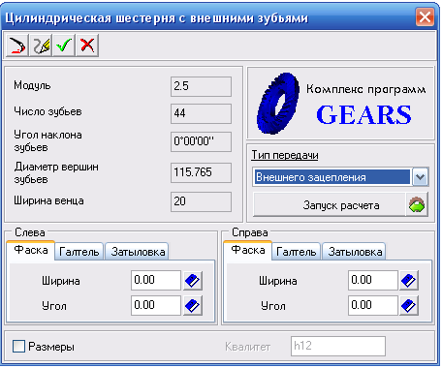Click the Ширина венца field showing 20

201,201
